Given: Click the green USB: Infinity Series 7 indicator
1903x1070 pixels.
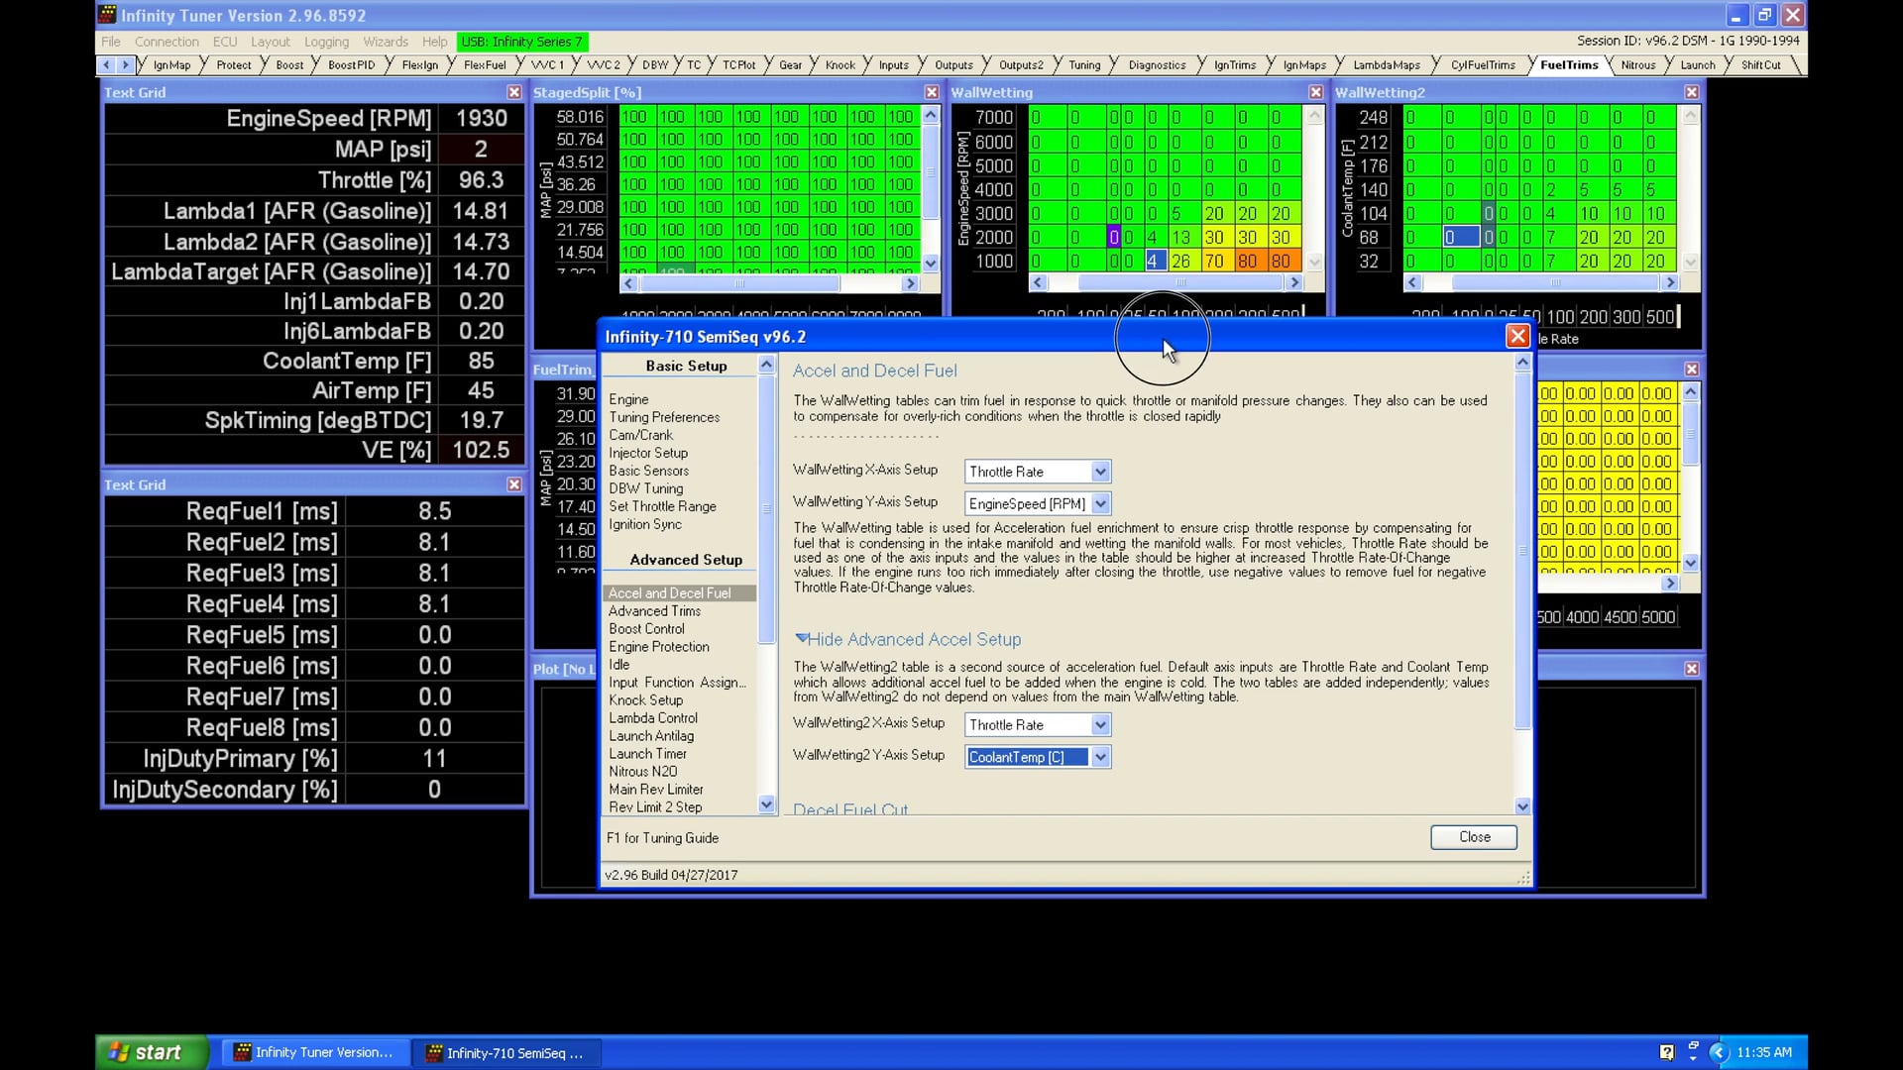Looking at the screenshot, I should coord(522,42).
